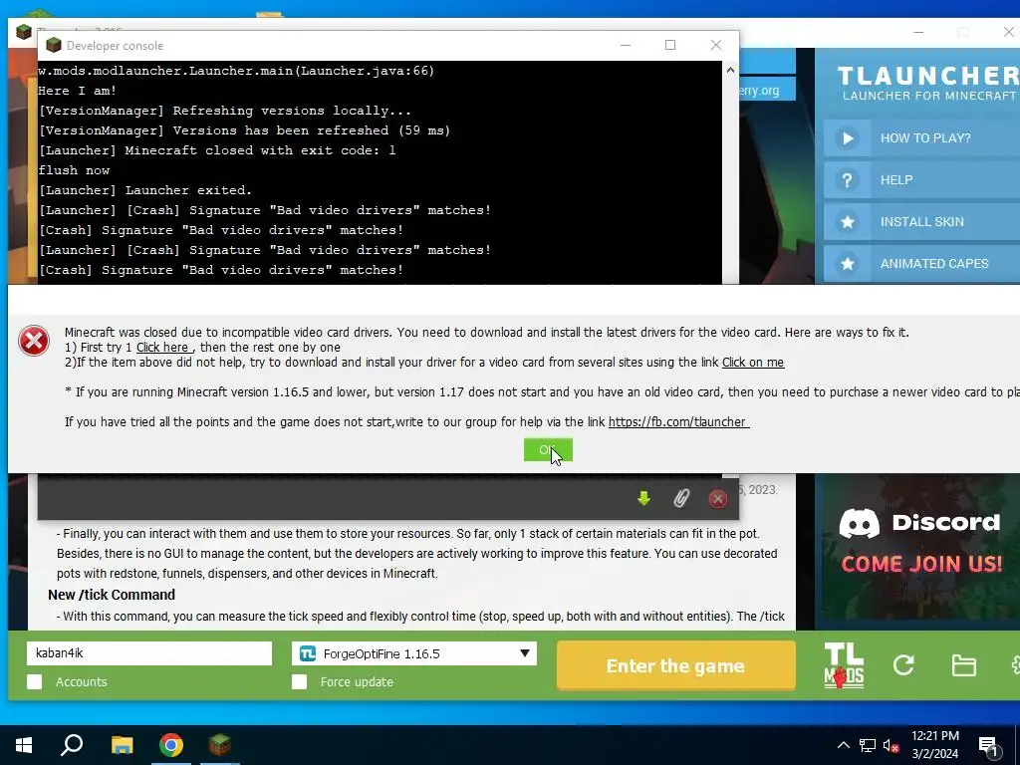Screen dimensions: 1020x765
Task: Open the game folder icon in TLauncher
Action: click(x=963, y=665)
